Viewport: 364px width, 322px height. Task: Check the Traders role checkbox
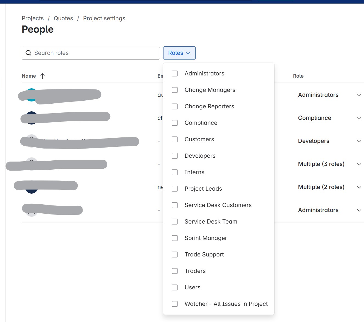point(175,271)
